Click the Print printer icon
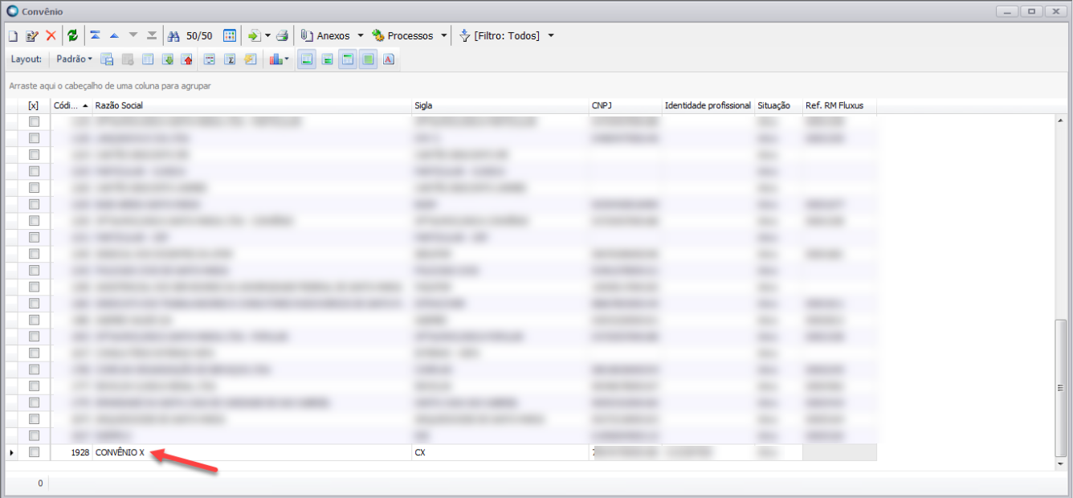 [283, 36]
